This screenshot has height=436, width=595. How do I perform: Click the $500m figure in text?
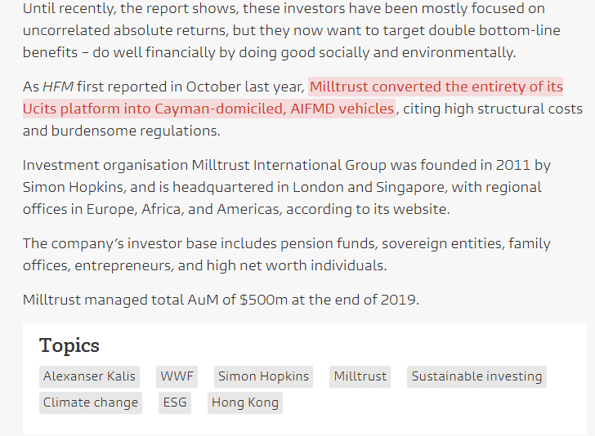(263, 300)
